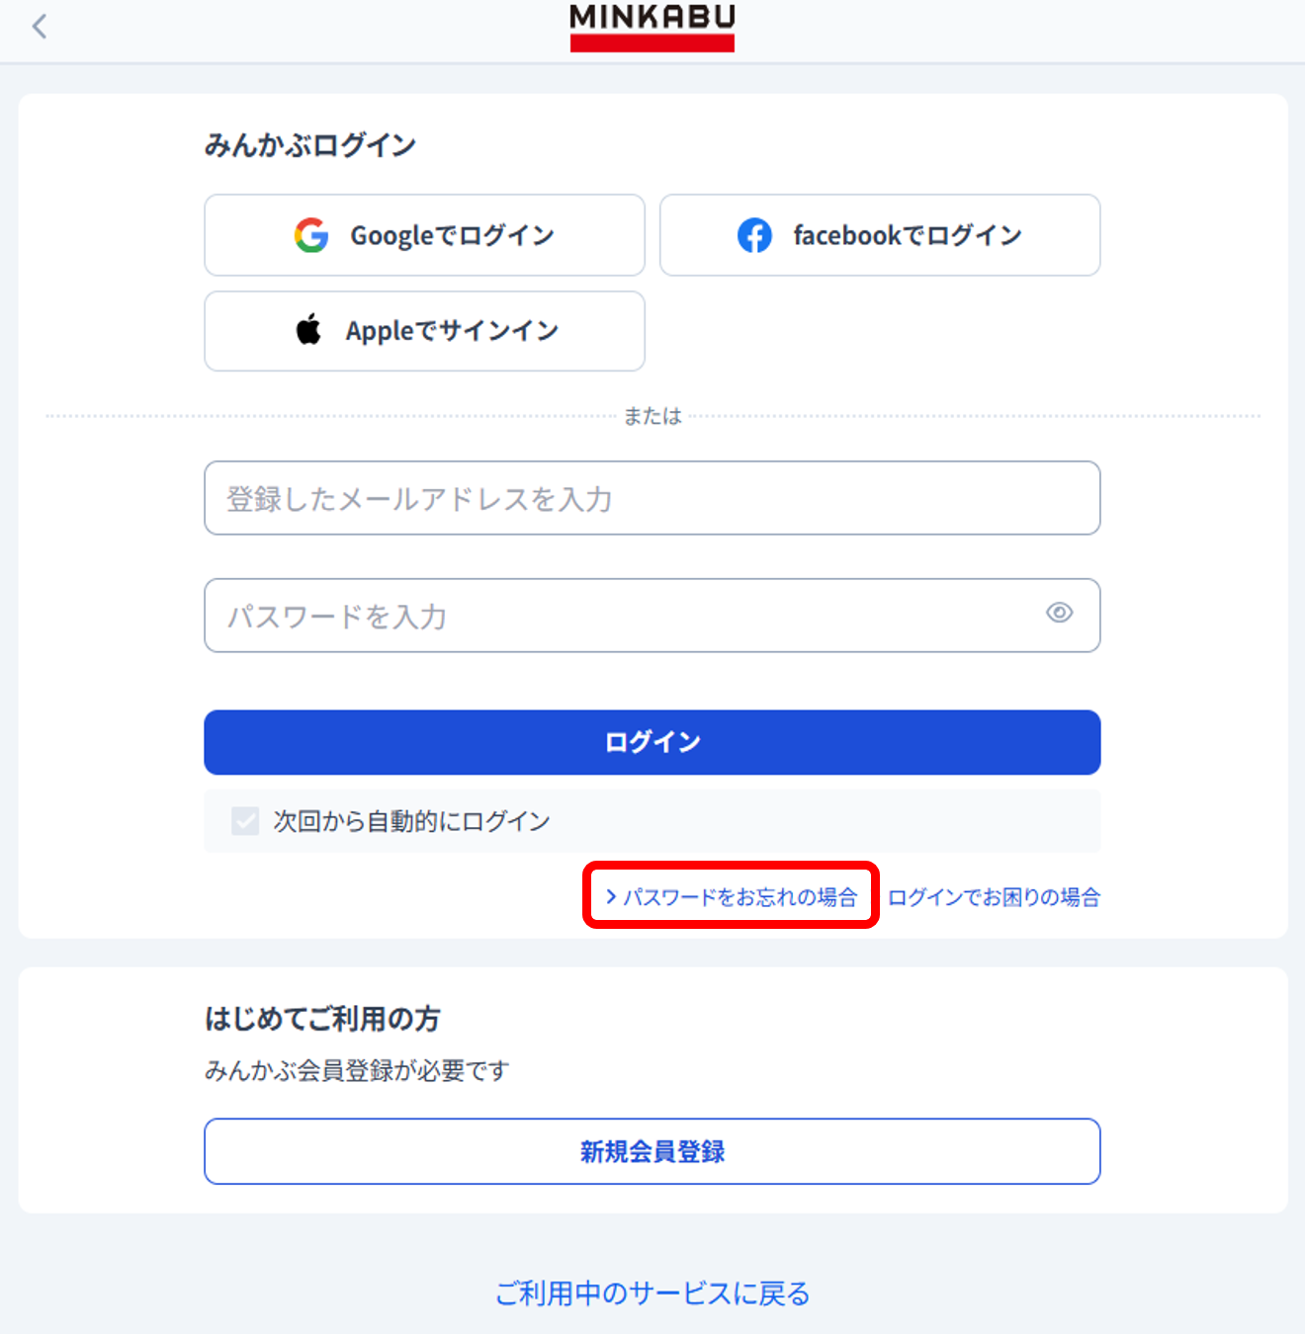This screenshot has width=1305, height=1334.
Task: Click the facebook logo icon
Action: [x=754, y=235]
